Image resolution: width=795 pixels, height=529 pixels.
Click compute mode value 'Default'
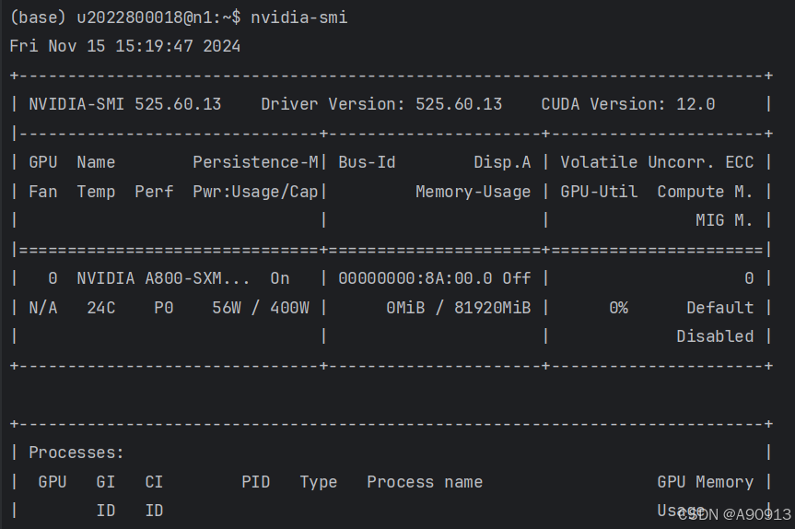(x=720, y=308)
